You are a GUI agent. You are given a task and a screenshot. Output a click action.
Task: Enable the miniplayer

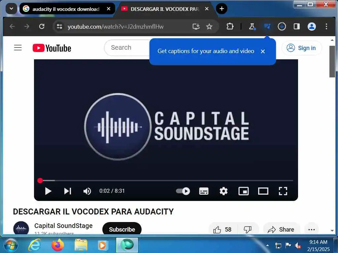click(x=244, y=191)
